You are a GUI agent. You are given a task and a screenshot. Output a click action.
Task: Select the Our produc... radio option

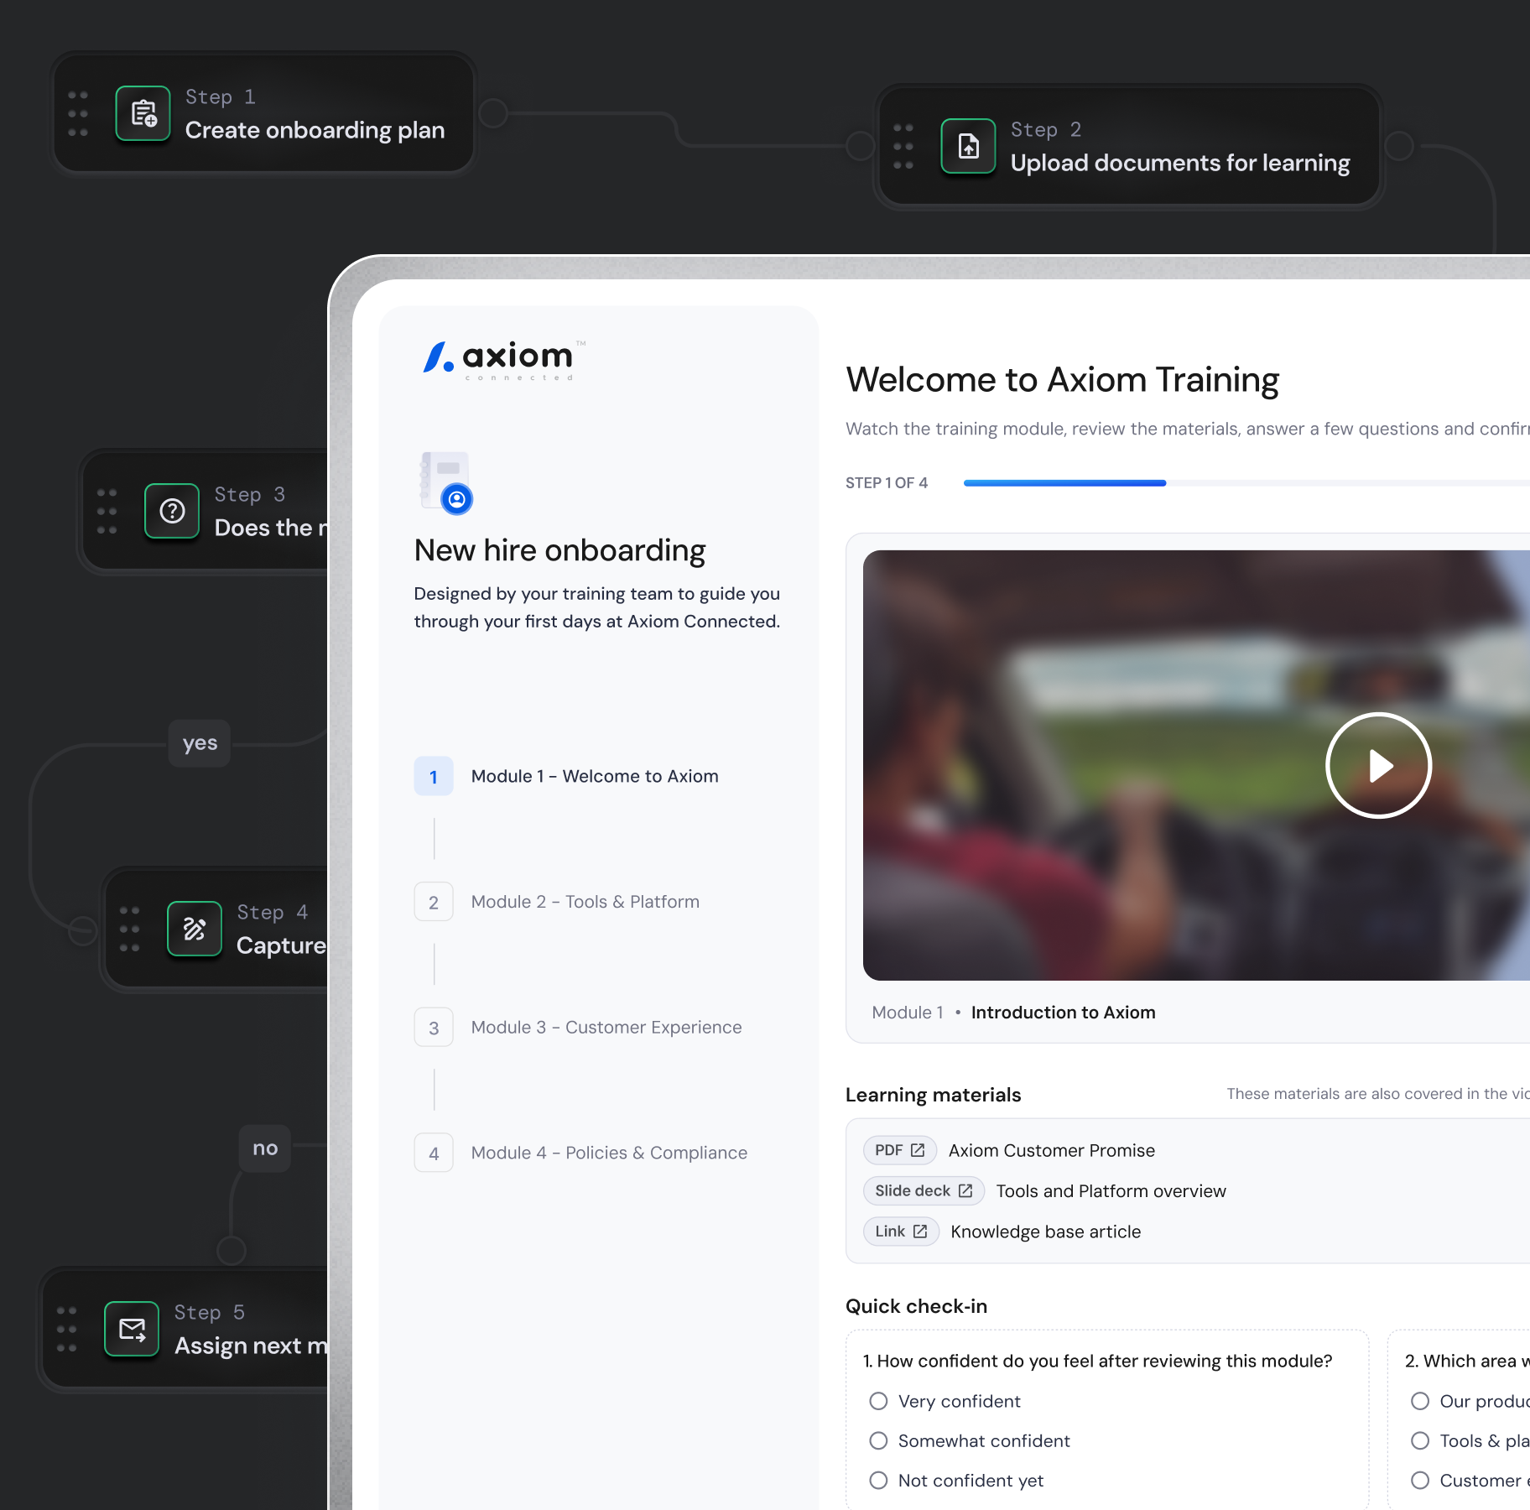(x=1420, y=1401)
